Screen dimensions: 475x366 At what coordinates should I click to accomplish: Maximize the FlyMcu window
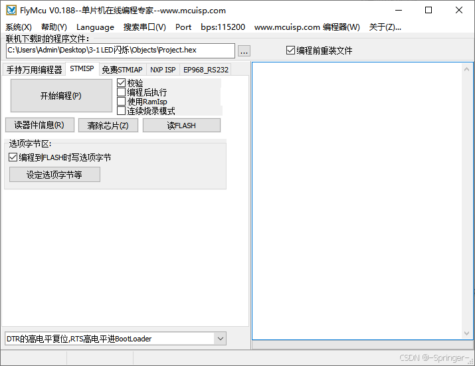428,11
